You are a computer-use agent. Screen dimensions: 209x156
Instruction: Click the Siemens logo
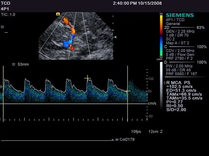[180, 15]
